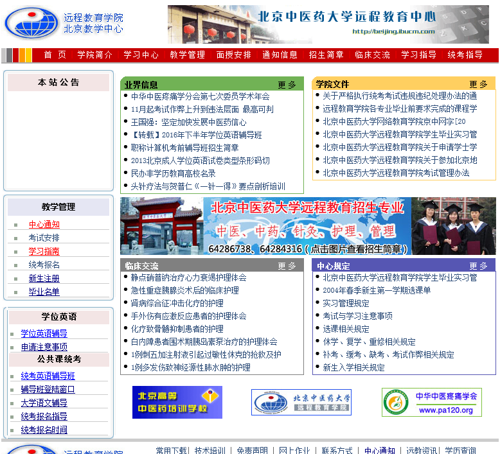The image size is (500, 454).
Task: Open 民办非学历教育高校名录 article
Action: (x=173, y=173)
